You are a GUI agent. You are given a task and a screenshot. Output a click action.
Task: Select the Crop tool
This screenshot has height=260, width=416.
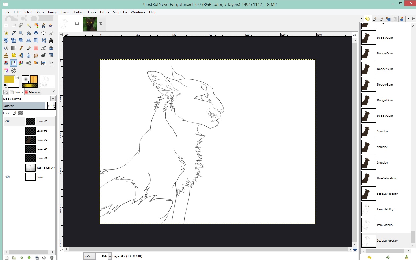pos(51,33)
